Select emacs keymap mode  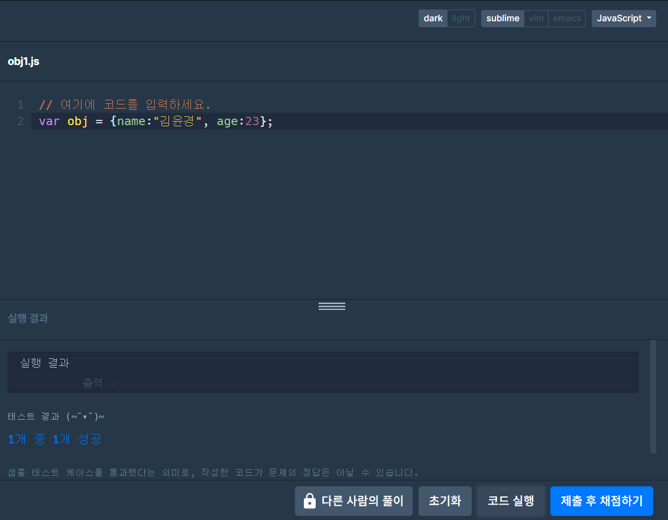click(566, 18)
